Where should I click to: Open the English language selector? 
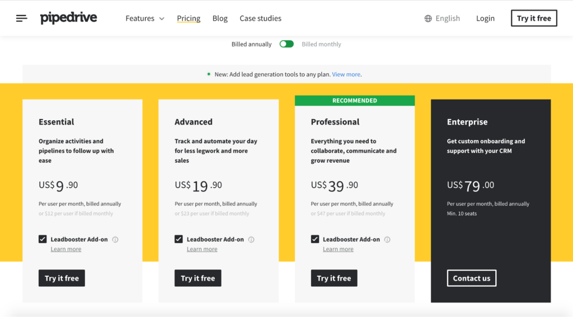[x=448, y=18]
